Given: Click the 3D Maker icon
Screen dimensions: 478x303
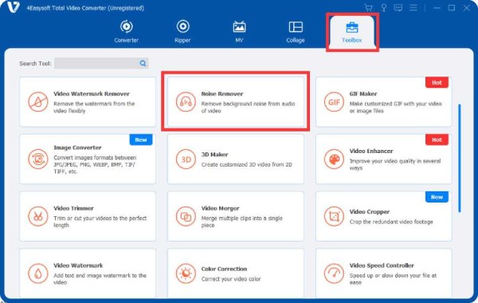Looking at the screenshot, I should [186, 159].
